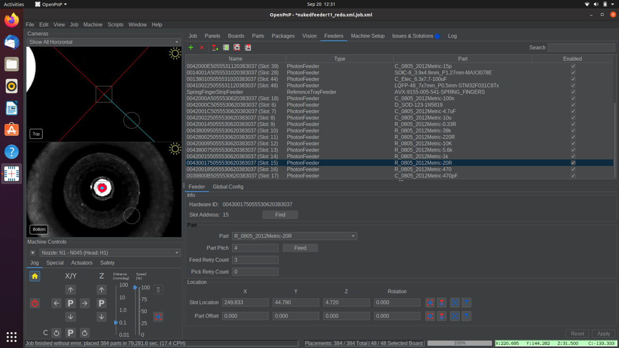Screen dimensions: 619x348
Task: Delete the selected feeder using the red X icon
Action: point(202,47)
